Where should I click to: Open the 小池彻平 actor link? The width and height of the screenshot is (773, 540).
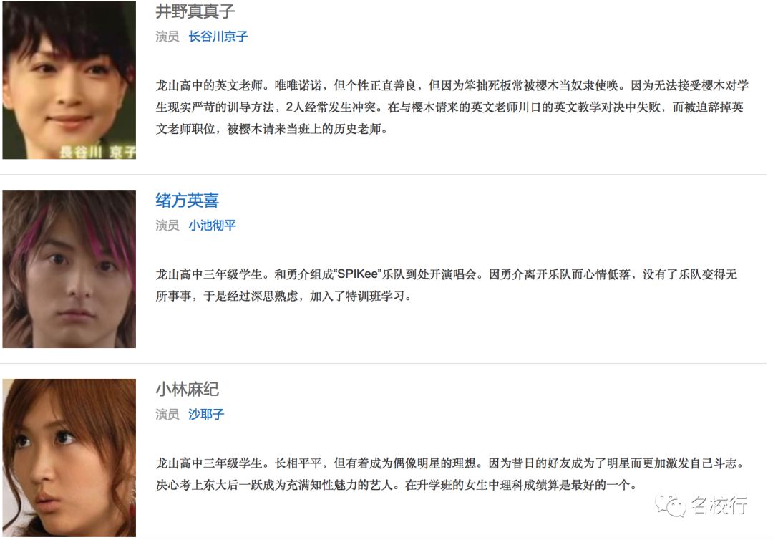point(212,226)
